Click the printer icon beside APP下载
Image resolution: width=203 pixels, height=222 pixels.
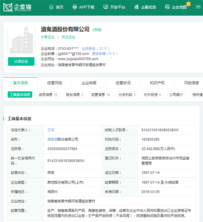pyautogui.click(x=75, y=7)
